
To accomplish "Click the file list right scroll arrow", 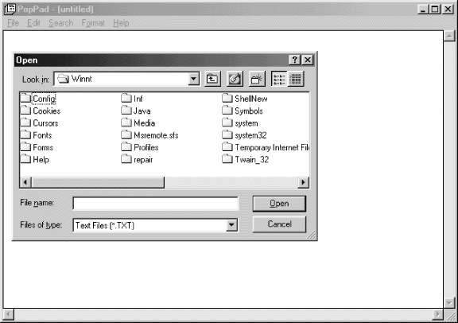I will [x=303, y=182].
